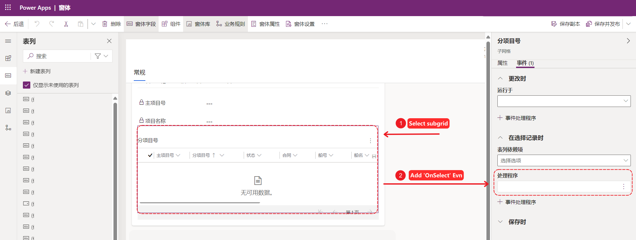Open the paste options dropdown arrow
This screenshot has height=240, width=636.
93,24
